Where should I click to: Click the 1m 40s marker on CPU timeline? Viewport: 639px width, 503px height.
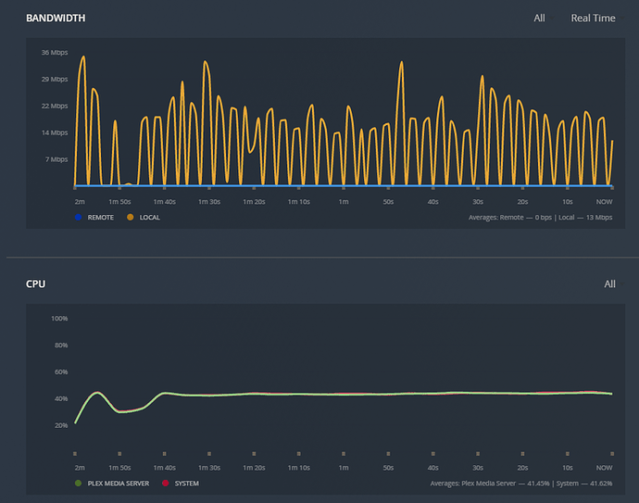[x=164, y=468]
